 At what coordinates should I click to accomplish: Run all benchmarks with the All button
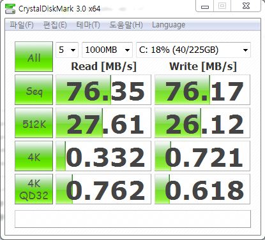tap(34, 57)
